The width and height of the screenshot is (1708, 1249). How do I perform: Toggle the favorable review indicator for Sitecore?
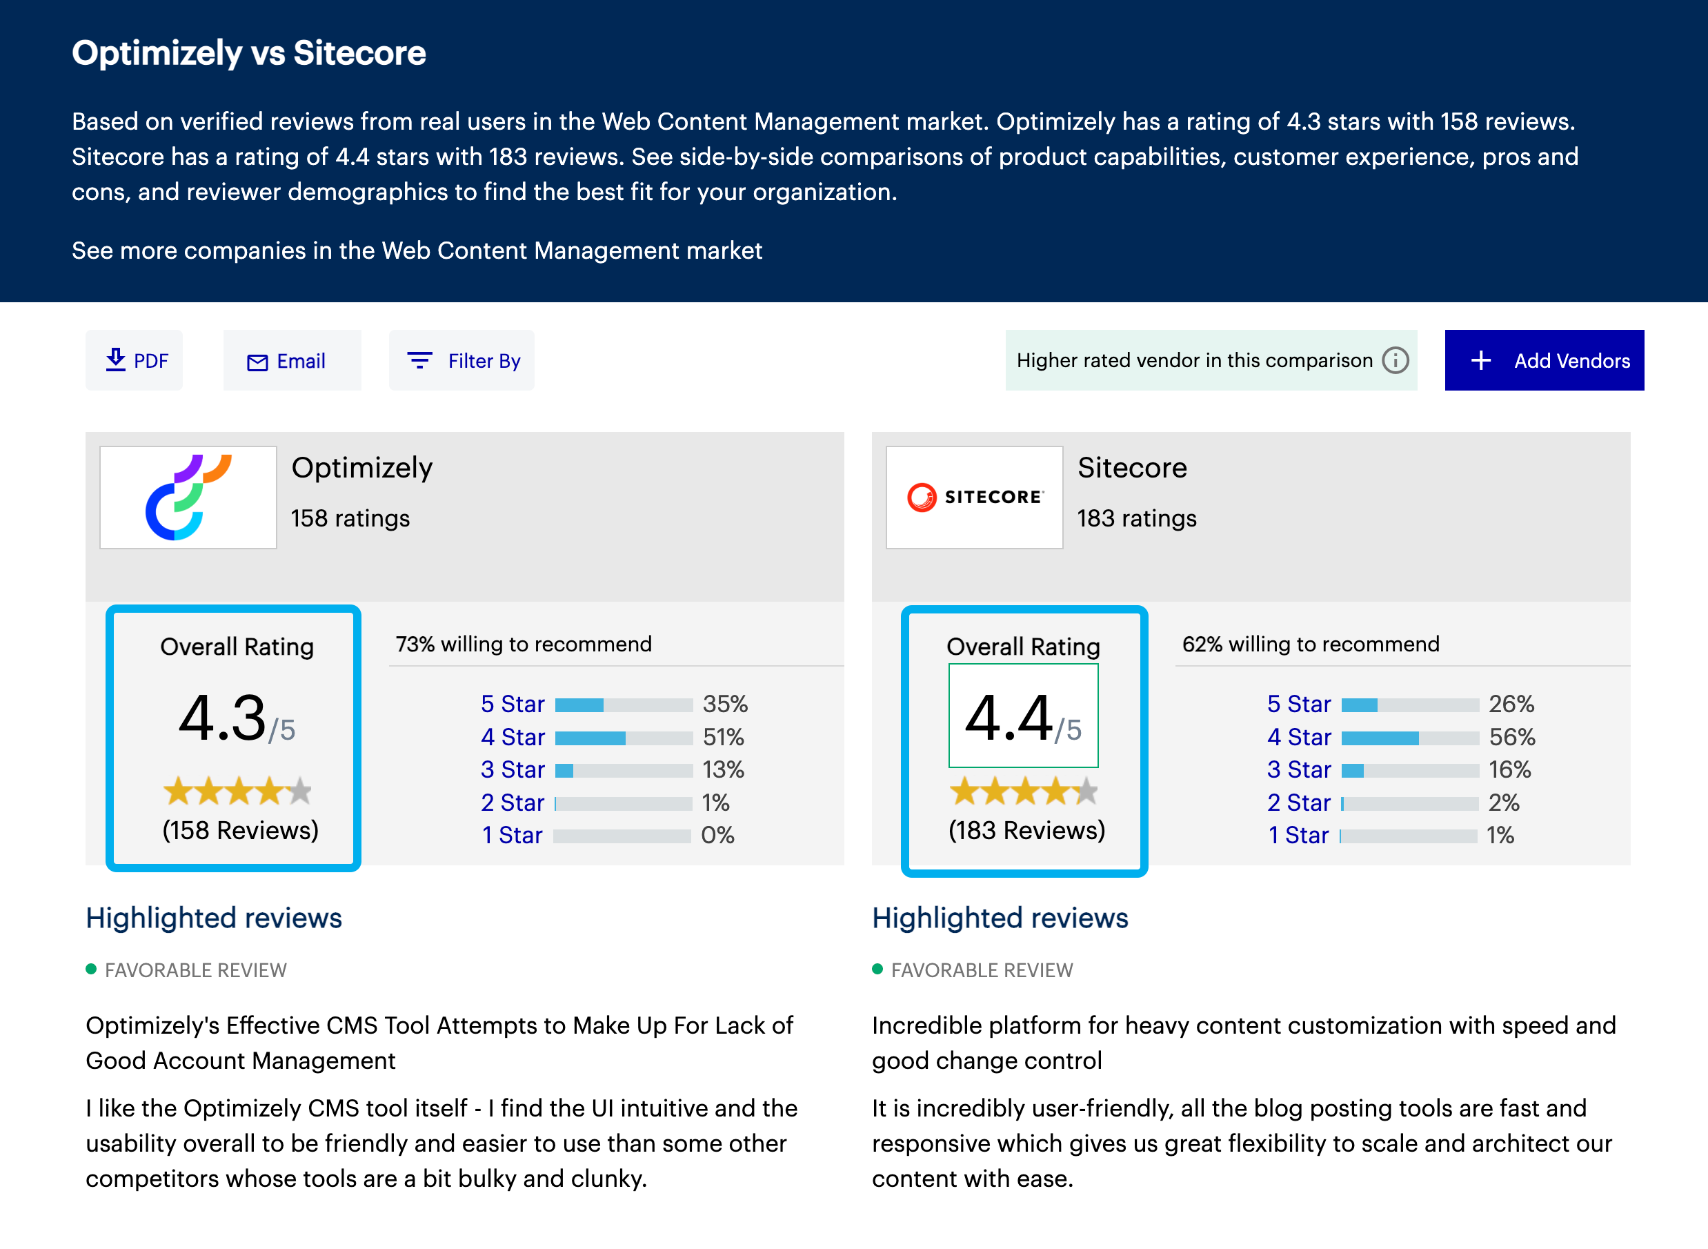coord(877,970)
